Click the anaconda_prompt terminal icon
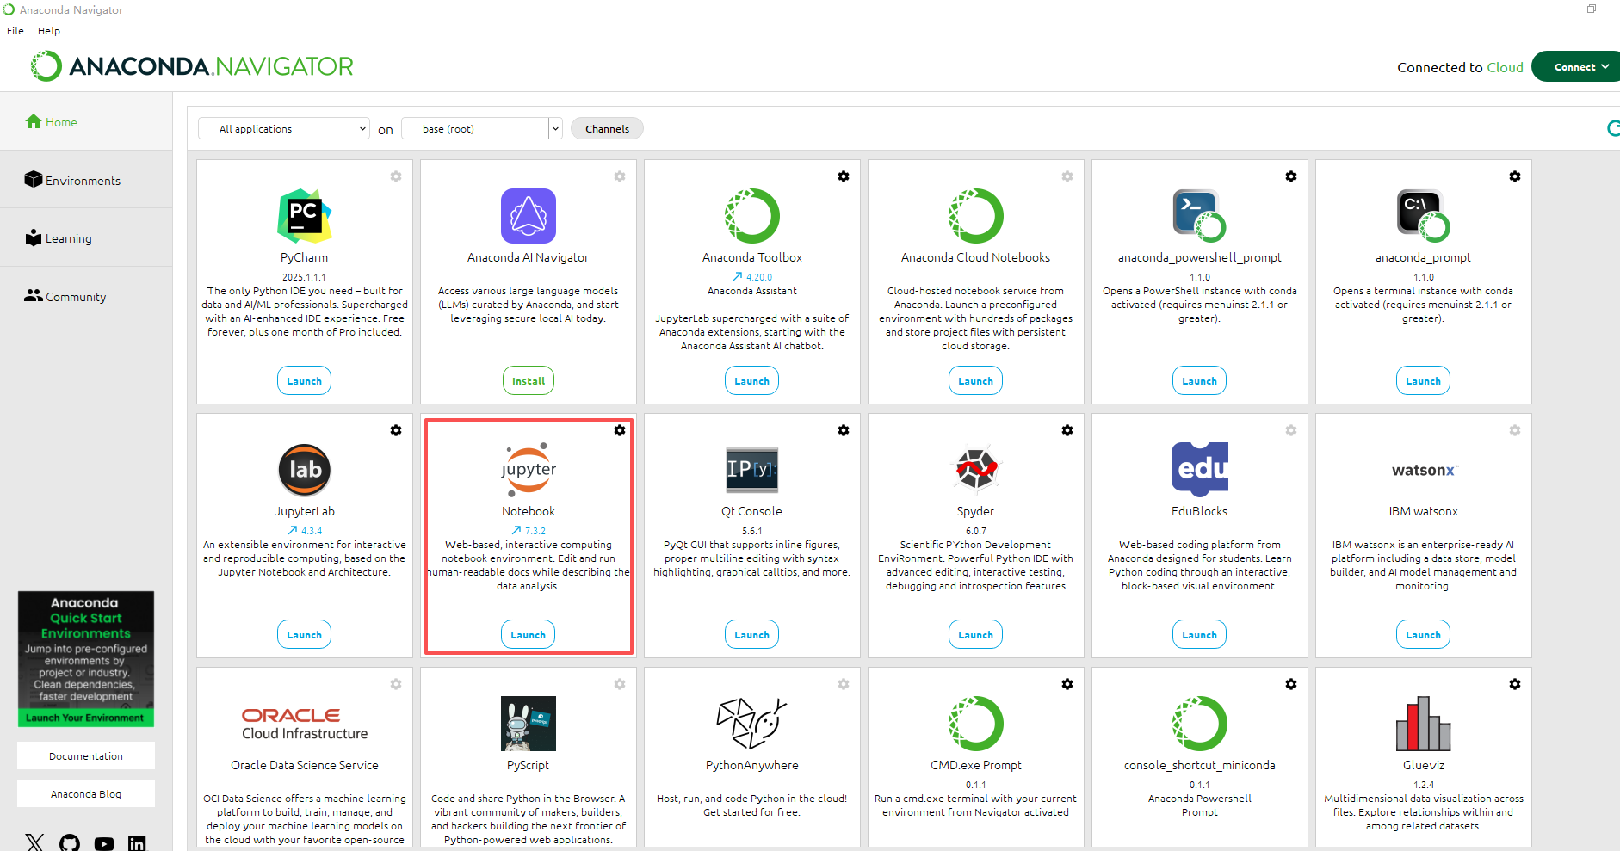1620x851 pixels. pyautogui.click(x=1424, y=216)
